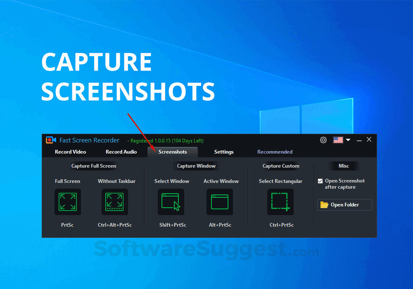Click the Capture Custom header
The width and height of the screenshot is (413, 289).
[280, 166]
